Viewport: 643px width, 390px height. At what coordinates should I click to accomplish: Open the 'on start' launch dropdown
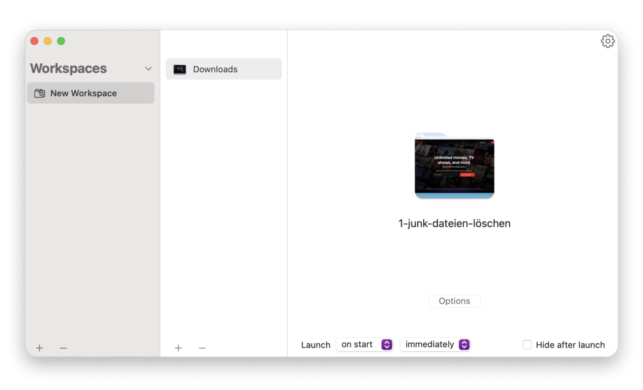point(365,345)
